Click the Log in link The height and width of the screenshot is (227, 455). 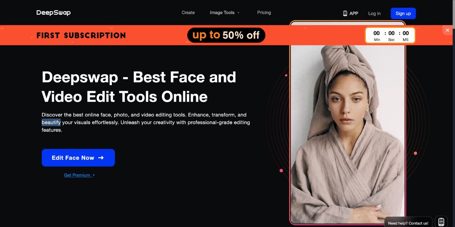click(374, 13)
